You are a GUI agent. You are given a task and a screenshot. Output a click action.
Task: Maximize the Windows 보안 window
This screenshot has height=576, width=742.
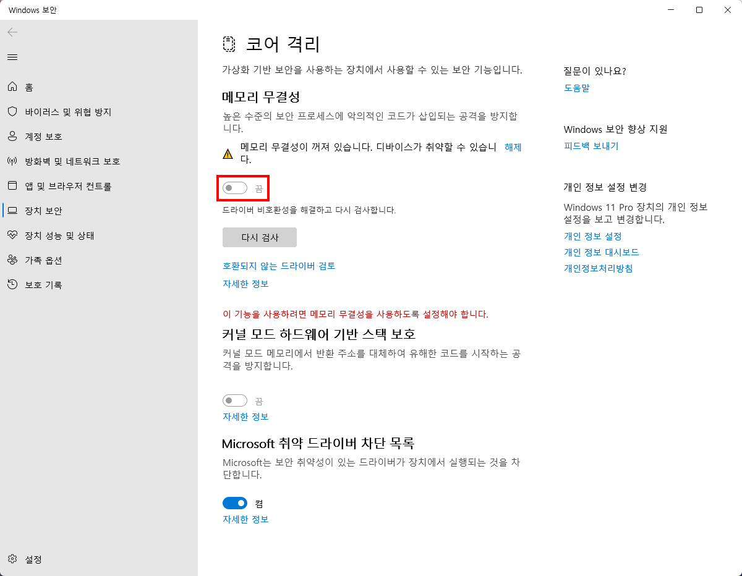699,10
